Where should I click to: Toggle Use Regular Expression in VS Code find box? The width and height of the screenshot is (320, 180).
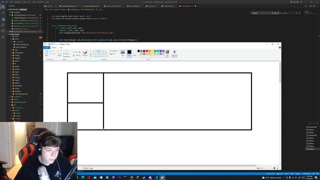pos(278,13)
